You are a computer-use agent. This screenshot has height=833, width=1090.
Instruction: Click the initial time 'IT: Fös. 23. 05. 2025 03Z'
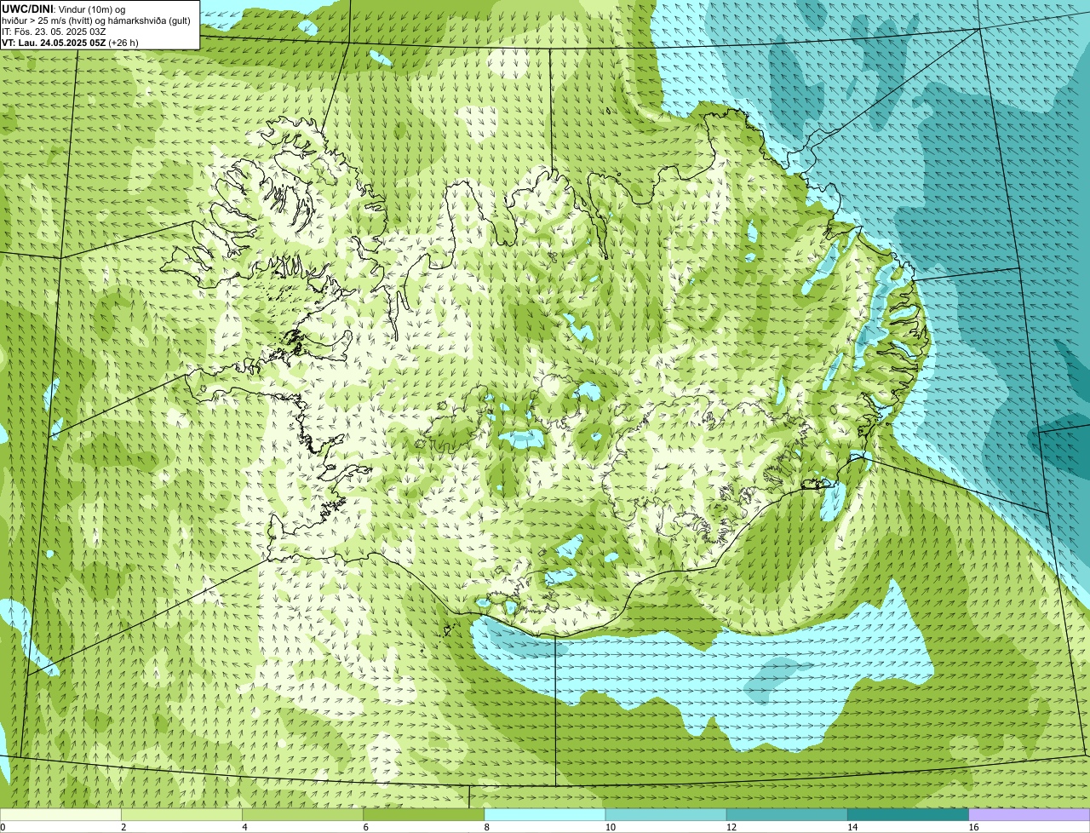point(54,32)
